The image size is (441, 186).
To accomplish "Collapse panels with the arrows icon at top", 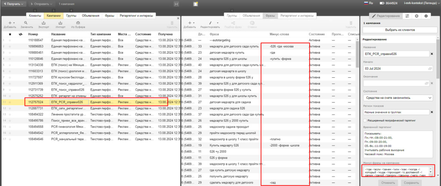I will tap(176, 4).
